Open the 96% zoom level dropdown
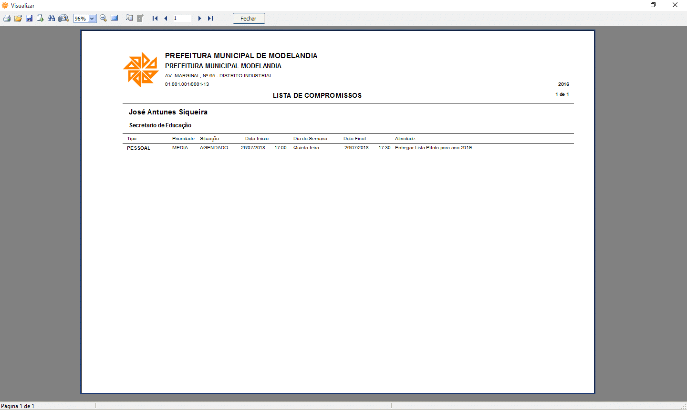Viewport: 687px width, 410px height. click(x=92, y=19)
